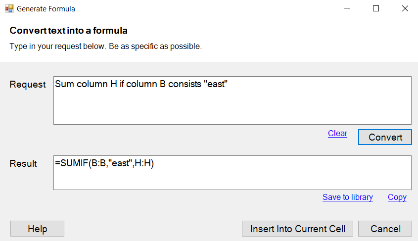Select Insert Into Current Cell button
Viewport: 418px width, 241px height.
(x=297, y=229)
